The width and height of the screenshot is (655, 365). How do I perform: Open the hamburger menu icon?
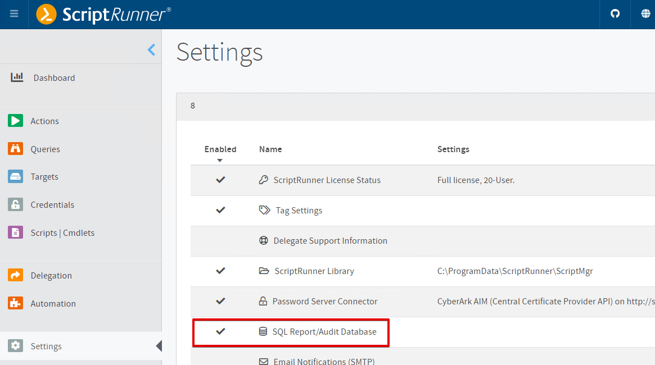(x=14, y=14)
